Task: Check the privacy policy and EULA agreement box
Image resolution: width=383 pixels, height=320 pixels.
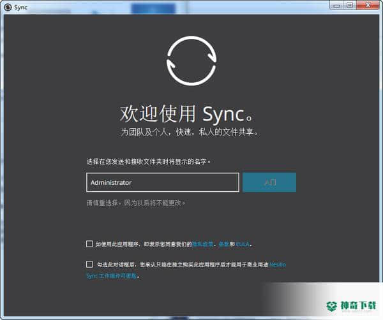Action: (89, 244)
